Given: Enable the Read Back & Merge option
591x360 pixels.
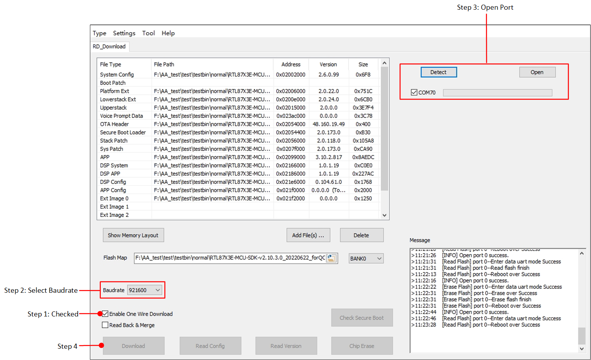Looking at the screenshot, I should coord(105,325).
